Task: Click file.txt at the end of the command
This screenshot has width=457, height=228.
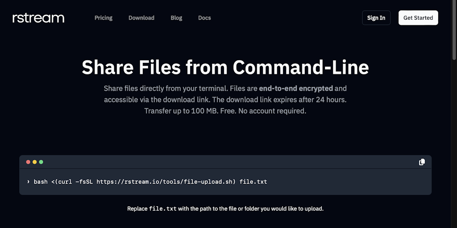Action: click(x=253, y=182)
